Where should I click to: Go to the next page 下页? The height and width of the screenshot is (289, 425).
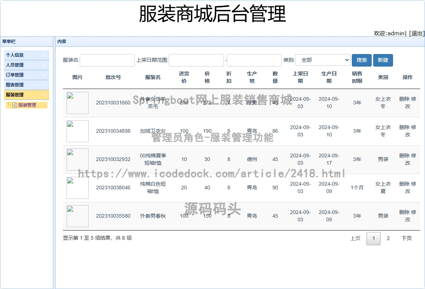pos(406,238)
